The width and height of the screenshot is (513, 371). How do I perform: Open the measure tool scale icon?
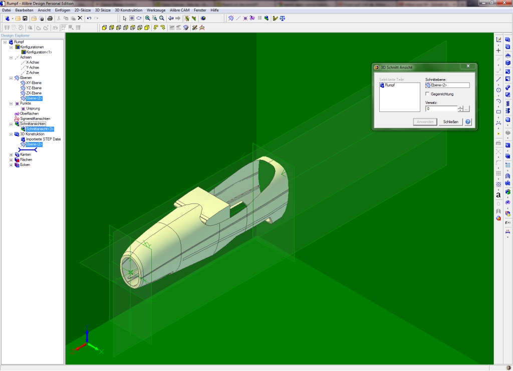coord(283,18)
